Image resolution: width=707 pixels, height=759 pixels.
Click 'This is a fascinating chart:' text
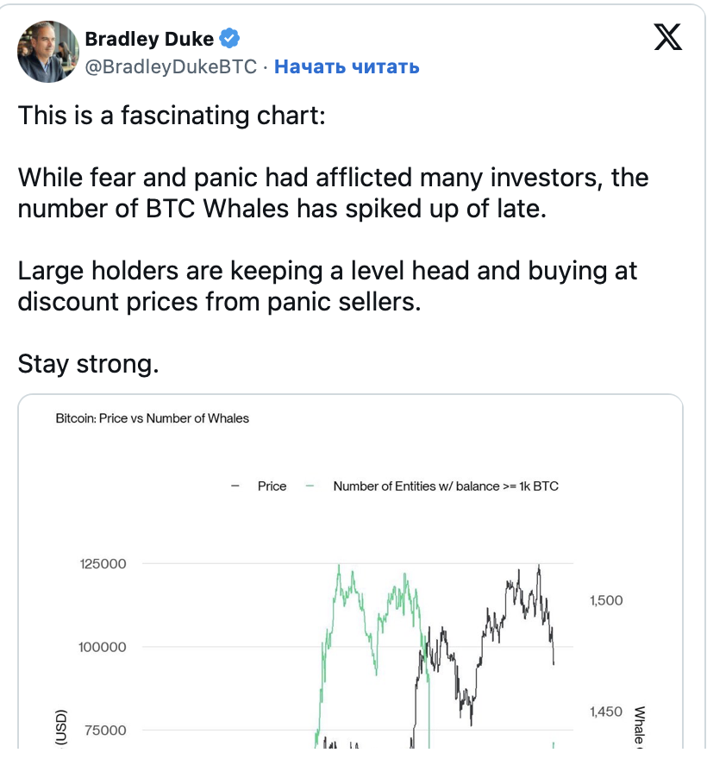(172, 116)
